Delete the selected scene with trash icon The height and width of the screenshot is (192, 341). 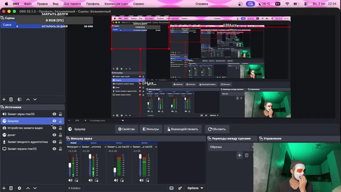coord(11,99)
